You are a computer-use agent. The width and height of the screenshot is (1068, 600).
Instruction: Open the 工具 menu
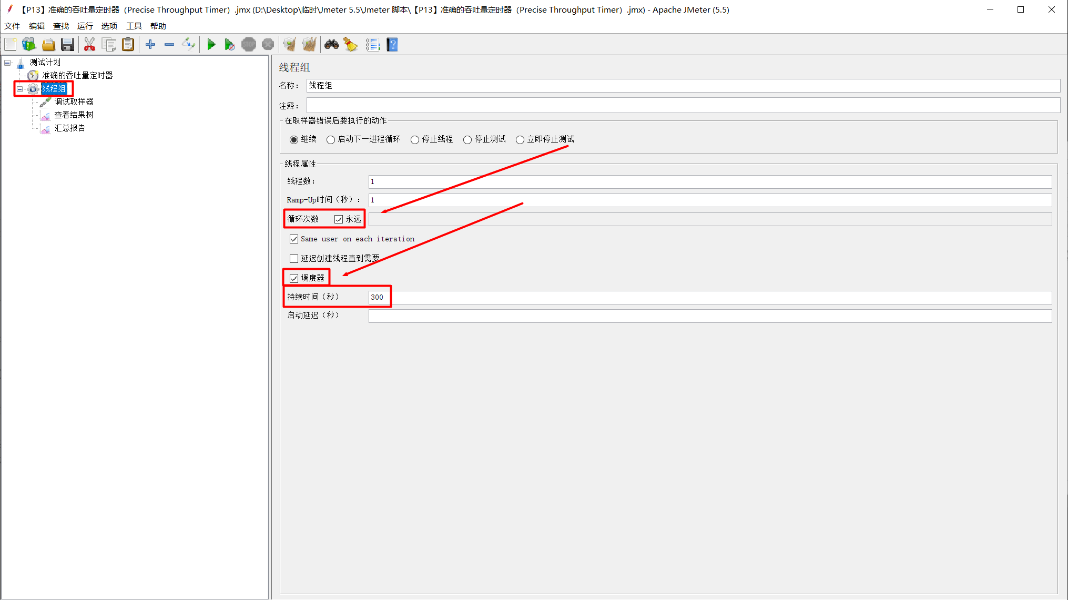coord(134,26)
